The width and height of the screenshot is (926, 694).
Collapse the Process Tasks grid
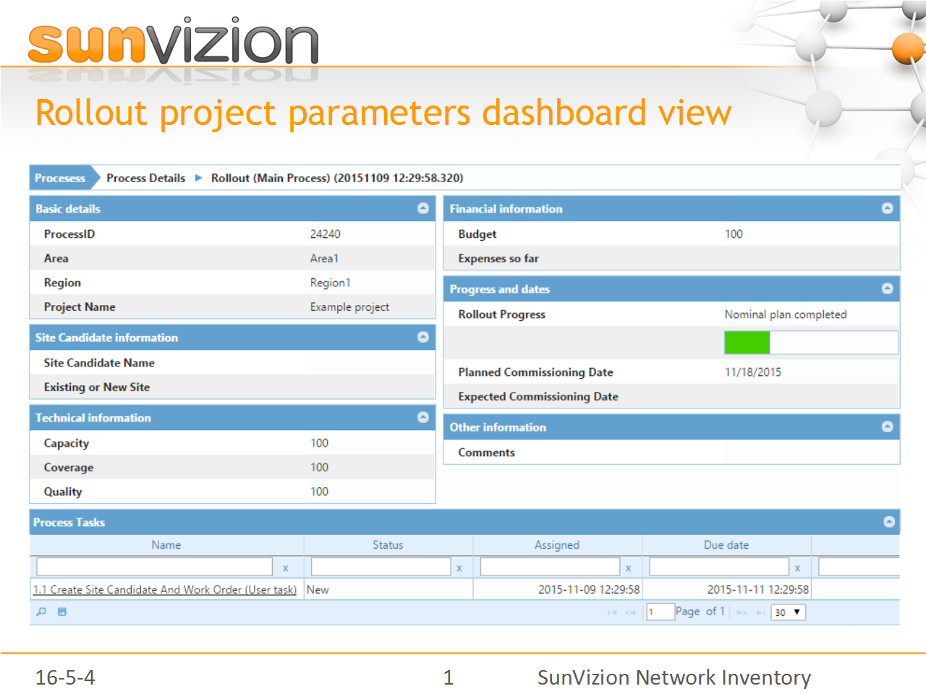click(889, 522)
